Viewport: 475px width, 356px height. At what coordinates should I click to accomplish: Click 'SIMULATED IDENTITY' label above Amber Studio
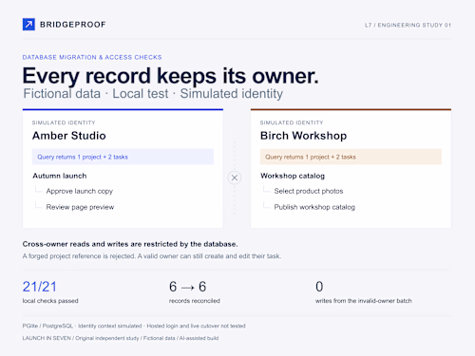click(x=64, y=122)
